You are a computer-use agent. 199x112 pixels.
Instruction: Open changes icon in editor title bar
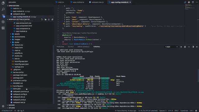click(185, 2)
